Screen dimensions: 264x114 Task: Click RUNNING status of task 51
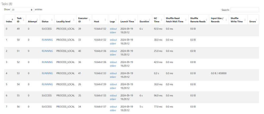(47, 51)
